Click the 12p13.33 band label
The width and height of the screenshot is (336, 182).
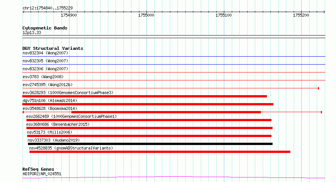tap(32, 32)
